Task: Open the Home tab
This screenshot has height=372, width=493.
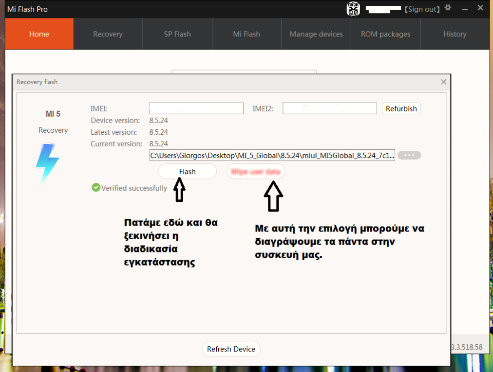Action: pos(39,34)
